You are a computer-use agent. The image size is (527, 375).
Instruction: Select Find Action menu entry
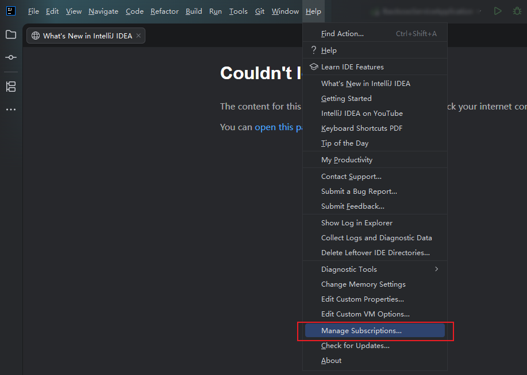(x=375, y=33)
